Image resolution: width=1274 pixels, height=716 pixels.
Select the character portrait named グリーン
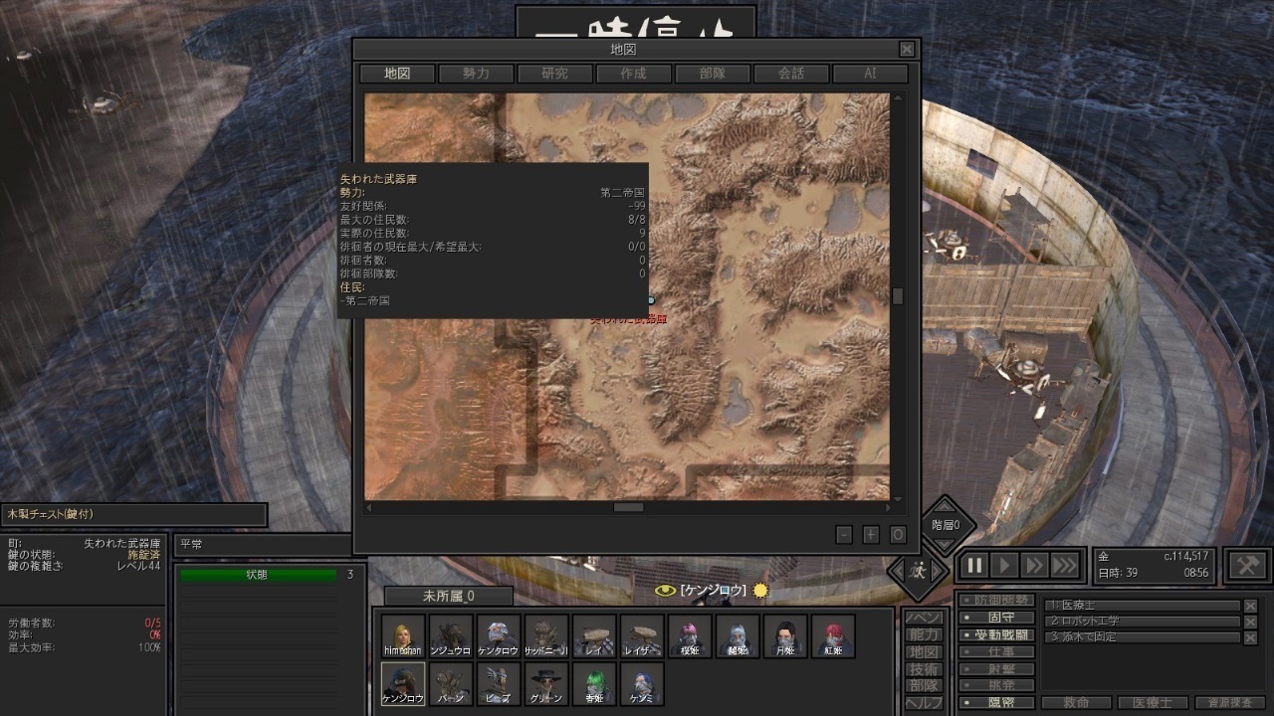click(545, 684)
